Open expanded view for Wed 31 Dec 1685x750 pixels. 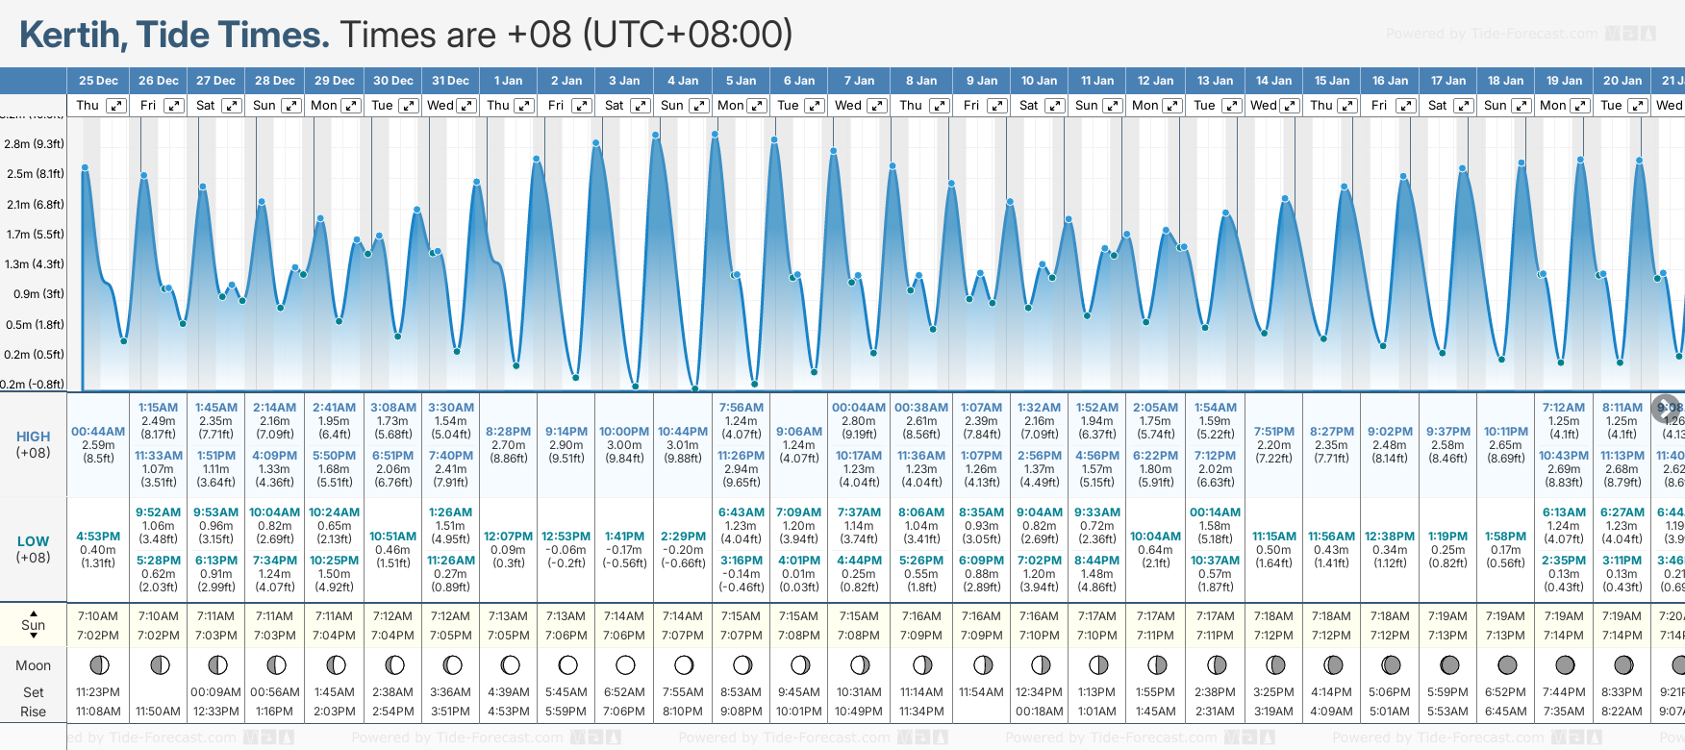(466, 106)
